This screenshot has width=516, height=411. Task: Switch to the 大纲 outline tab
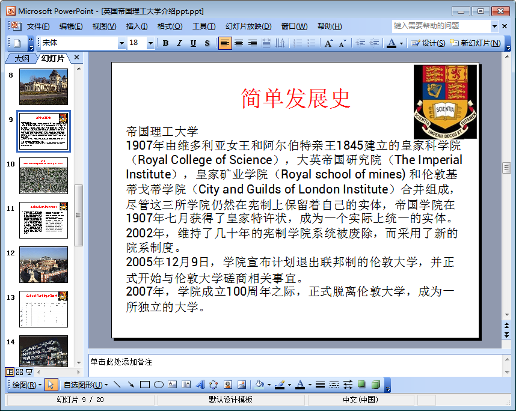[22, 58]
